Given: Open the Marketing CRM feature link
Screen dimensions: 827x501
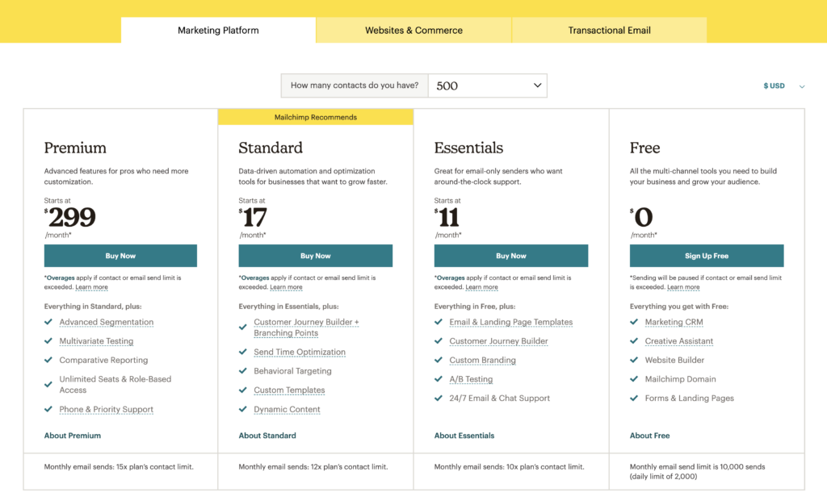Looking at the screenshot, I should (674, 322).
